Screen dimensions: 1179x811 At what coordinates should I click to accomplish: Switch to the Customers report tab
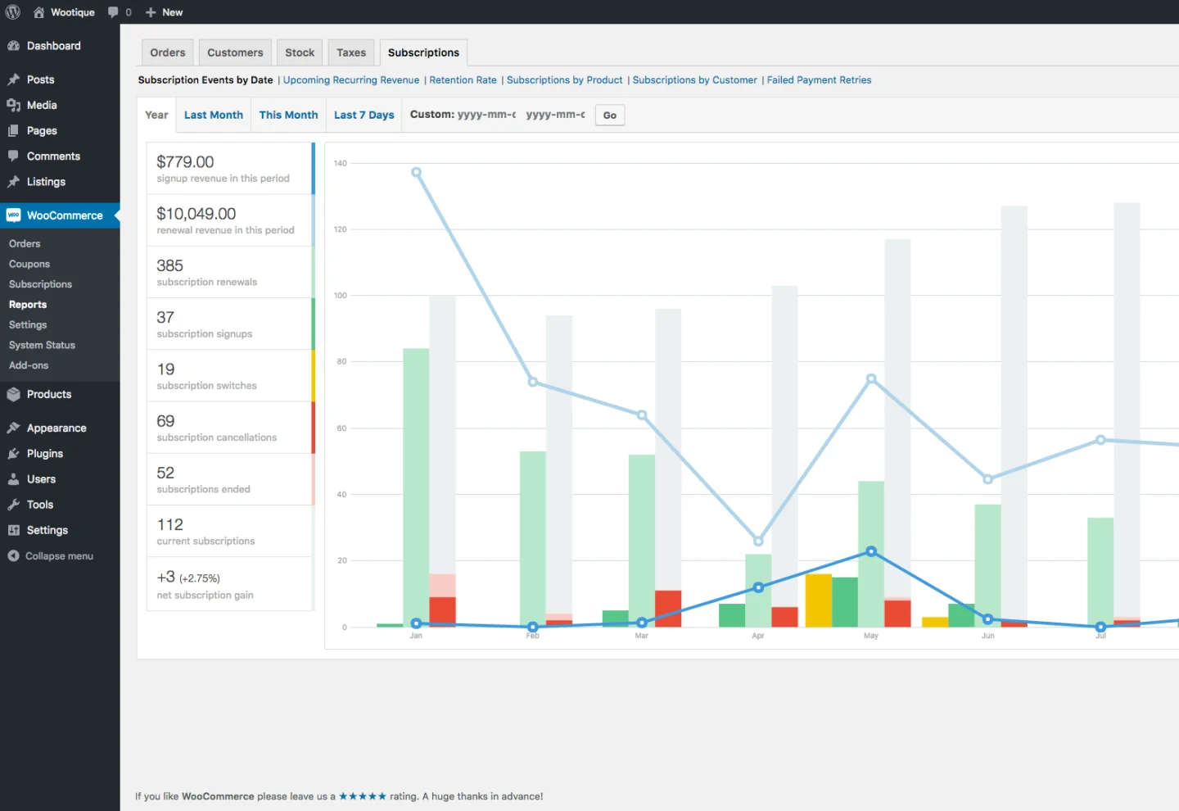pyautogui.click(x=235, y=52)
